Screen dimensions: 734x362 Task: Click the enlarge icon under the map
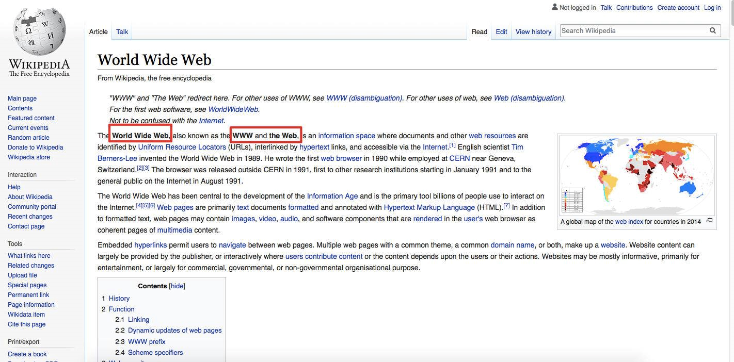pyautogui.click(x=709, y=221)
